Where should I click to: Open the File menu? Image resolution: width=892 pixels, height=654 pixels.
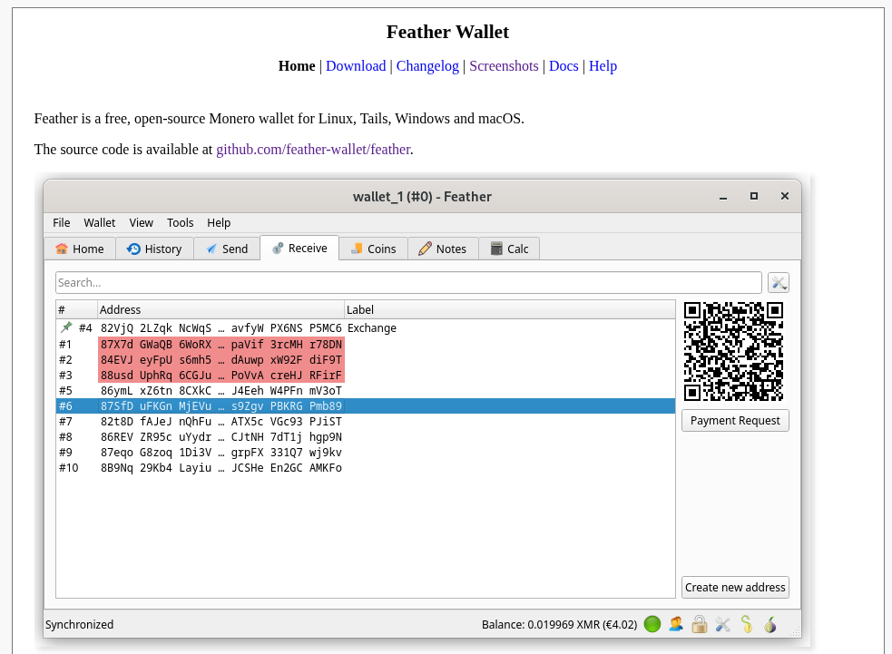(x=62, y=222)
